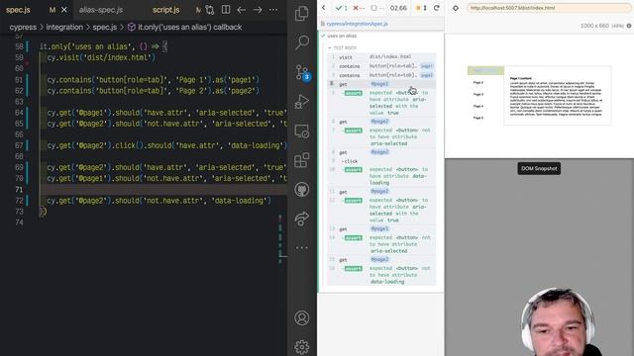Collapse the TEST BODY section
The image size is (634, 356).
[343, 47]
